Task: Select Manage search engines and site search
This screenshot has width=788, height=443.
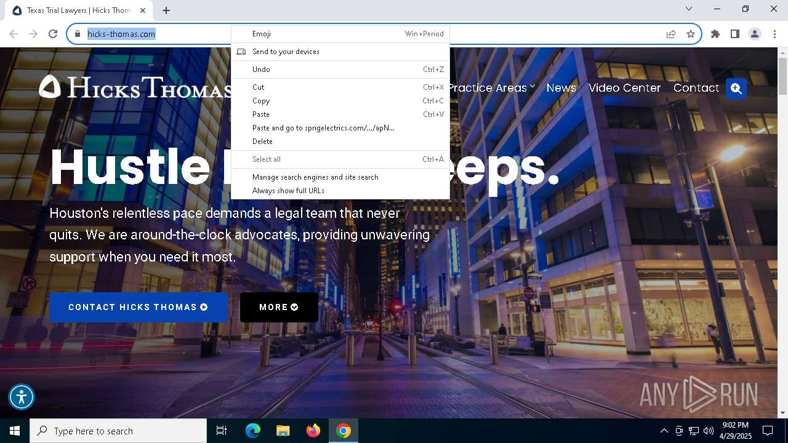Action: pos(340,177)
